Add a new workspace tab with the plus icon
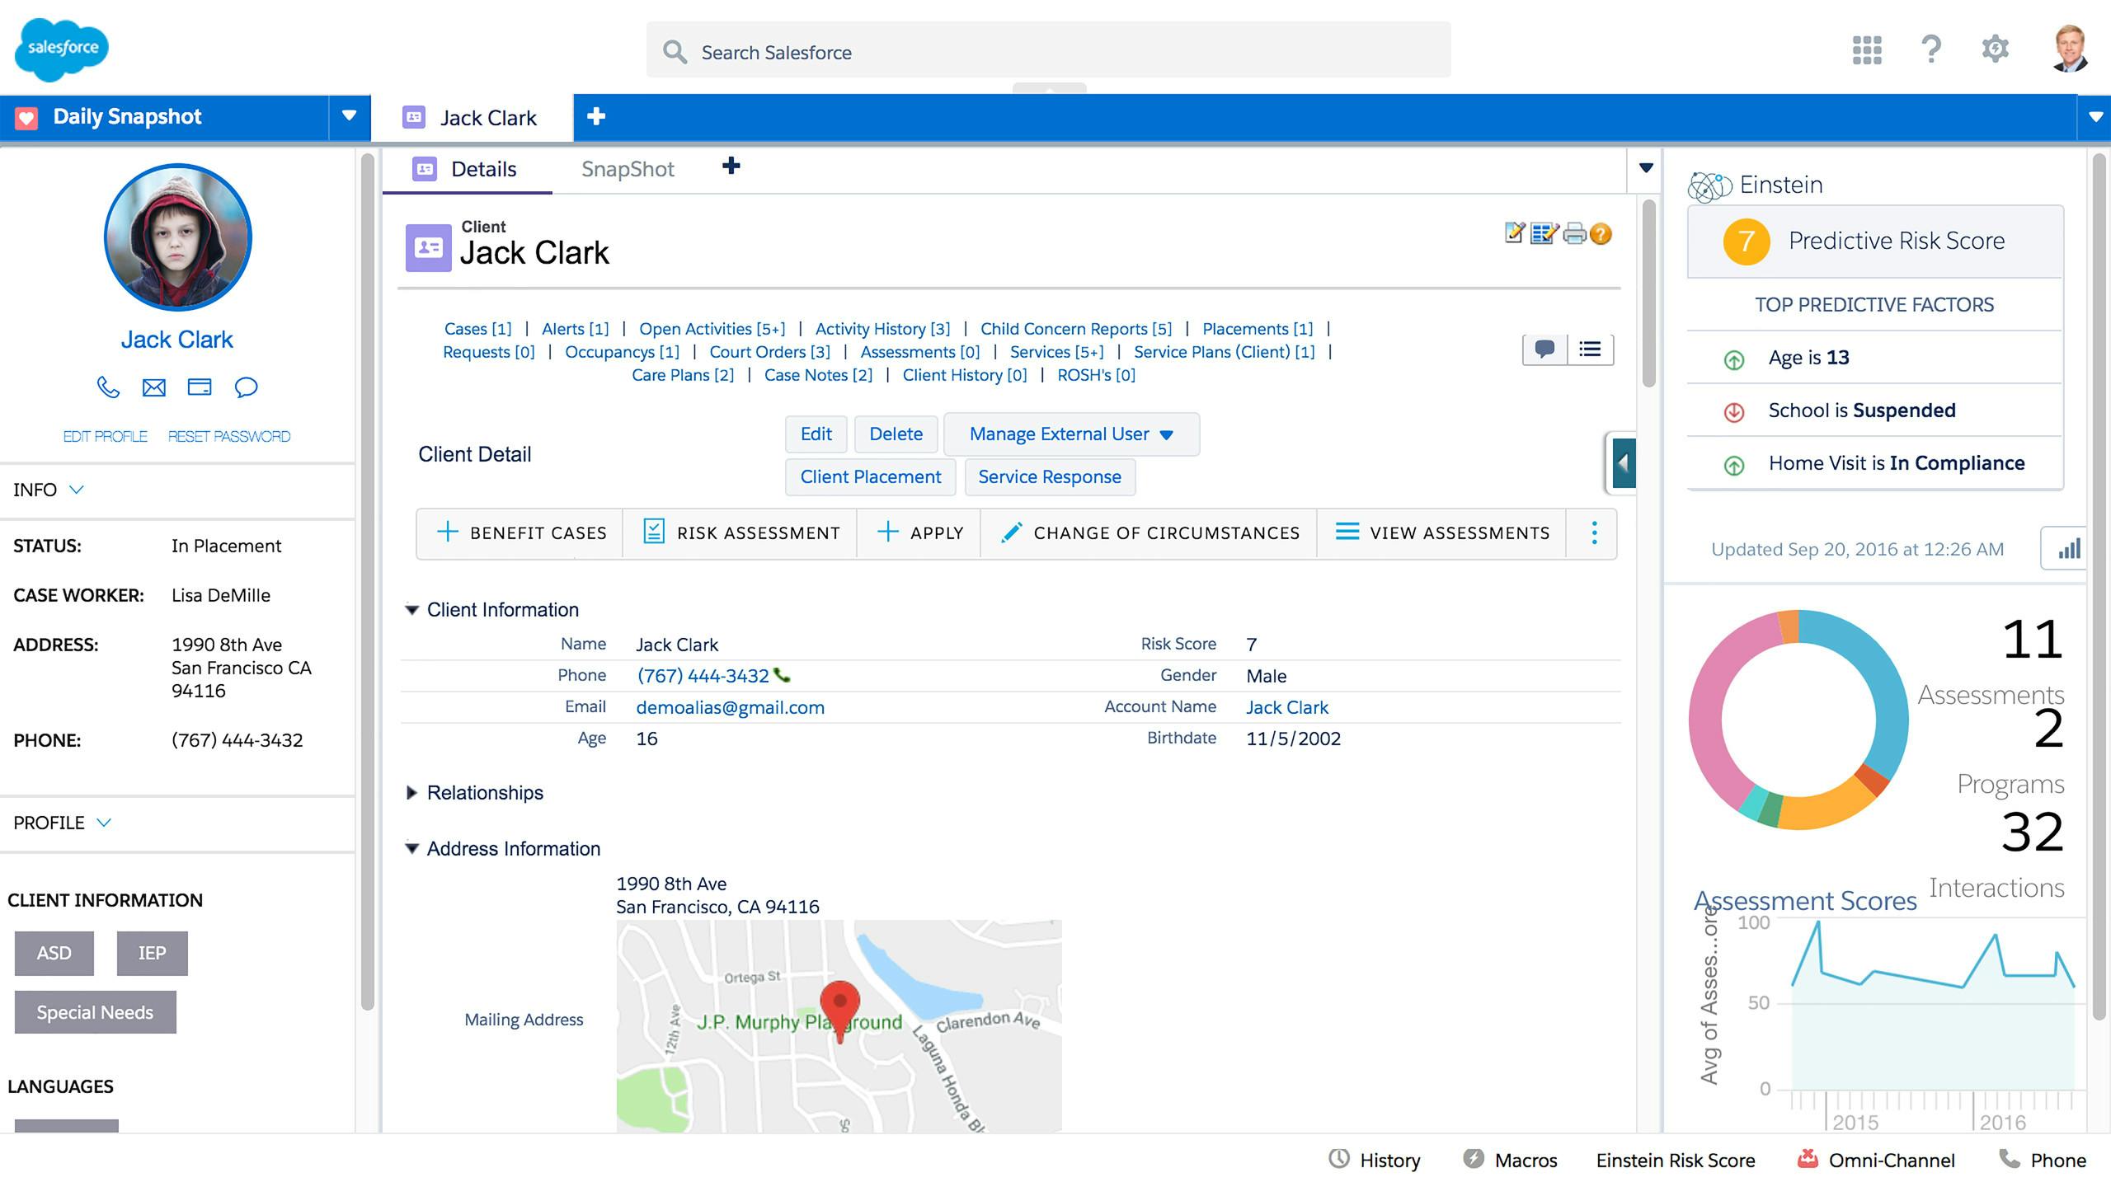This screenshot has height=1182, width=2111. pyautogui.click(x=596, y=116)
